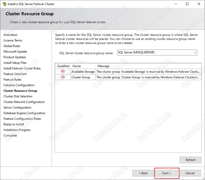This screenshot has width=205, height=180.
Task: Minimize the installer window
Action: coord(176,4)
